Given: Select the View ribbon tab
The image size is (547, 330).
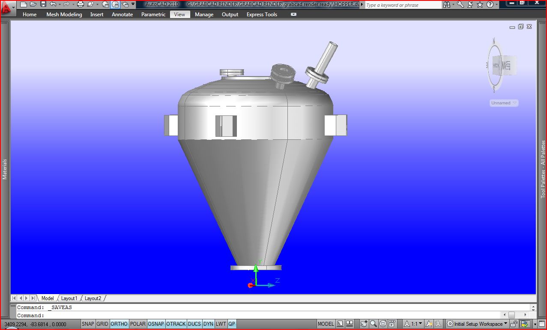Looking at the screenshot, I should click(179, 15).
